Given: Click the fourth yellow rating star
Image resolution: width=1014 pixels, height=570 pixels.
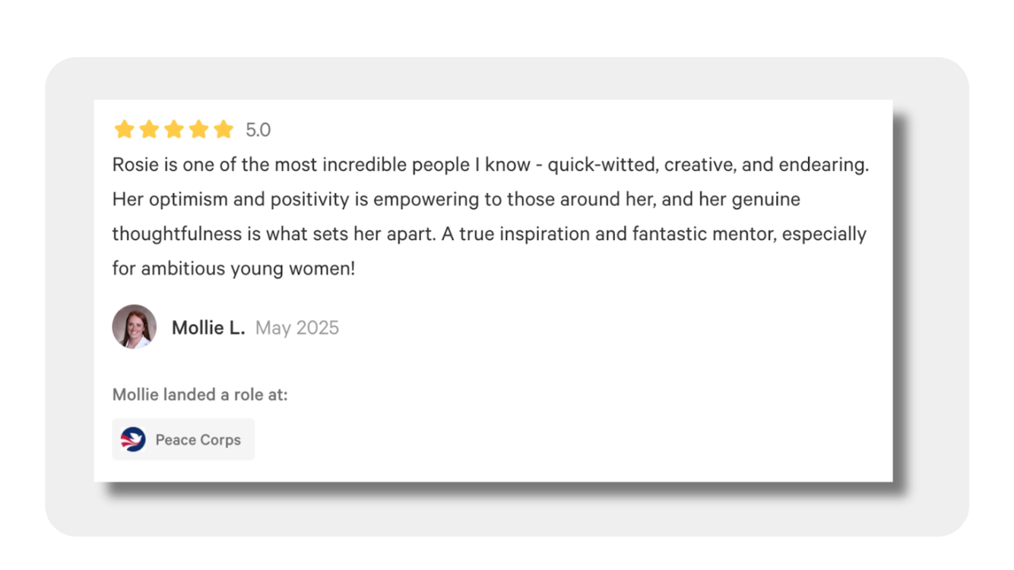Looking at the screenshot, I should (x=199, y=129).
